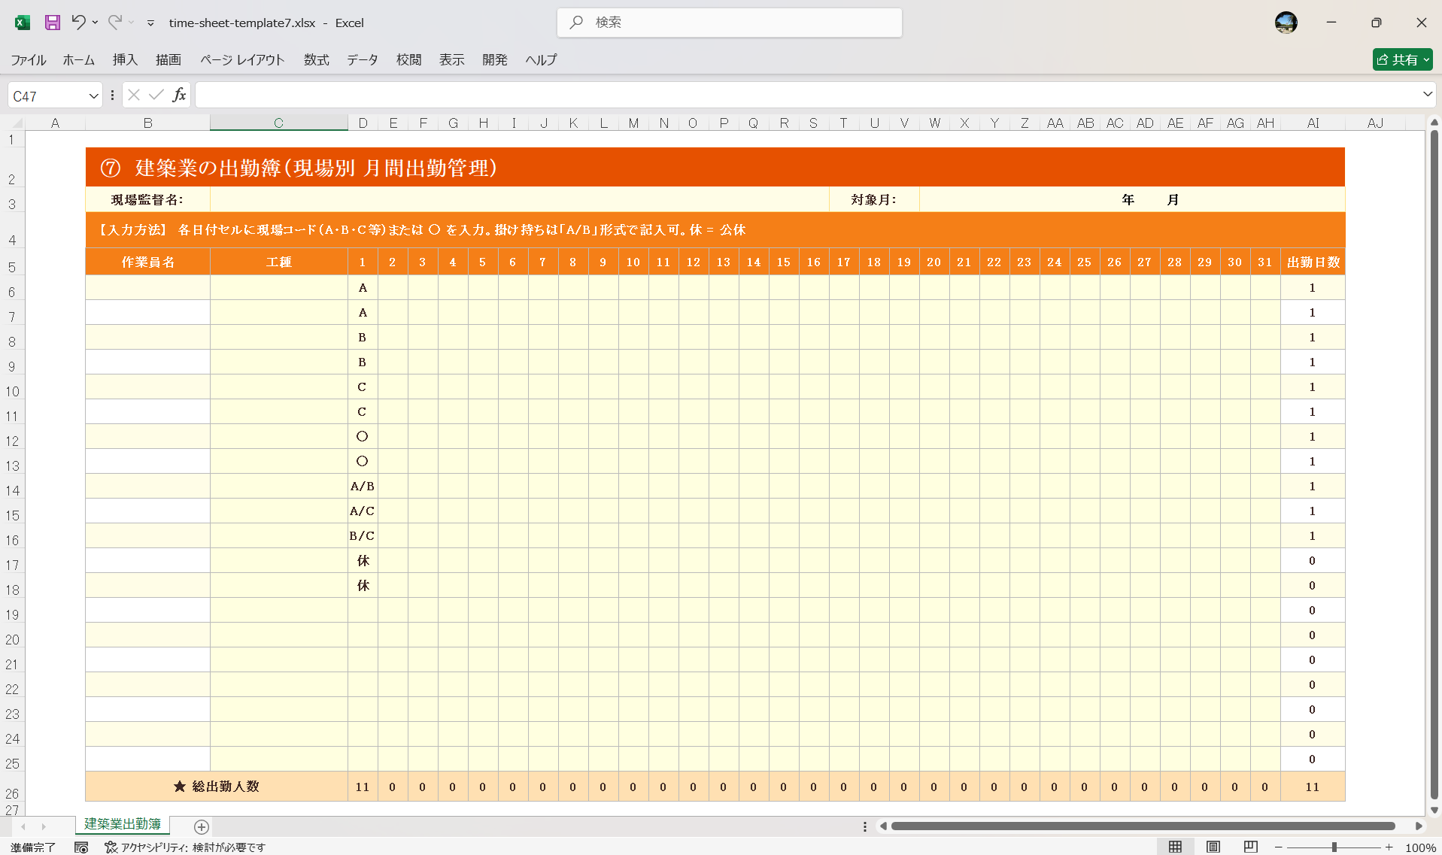Click the formula bar cancel X icon
1442x855 pixels.
[x=134, y=95]
